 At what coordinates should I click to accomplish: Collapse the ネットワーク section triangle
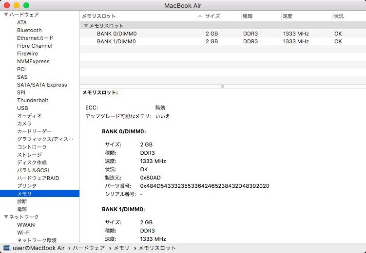[x=6, y=217]
